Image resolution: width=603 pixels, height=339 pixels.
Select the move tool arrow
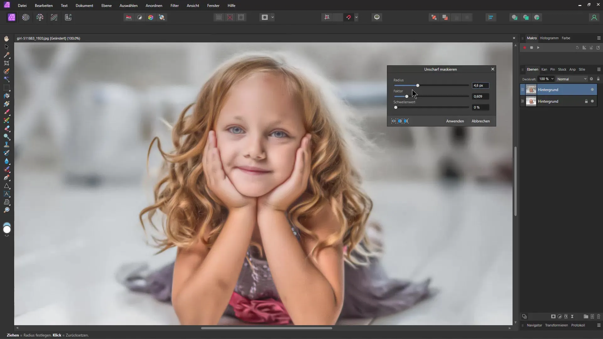coord(7,47)
